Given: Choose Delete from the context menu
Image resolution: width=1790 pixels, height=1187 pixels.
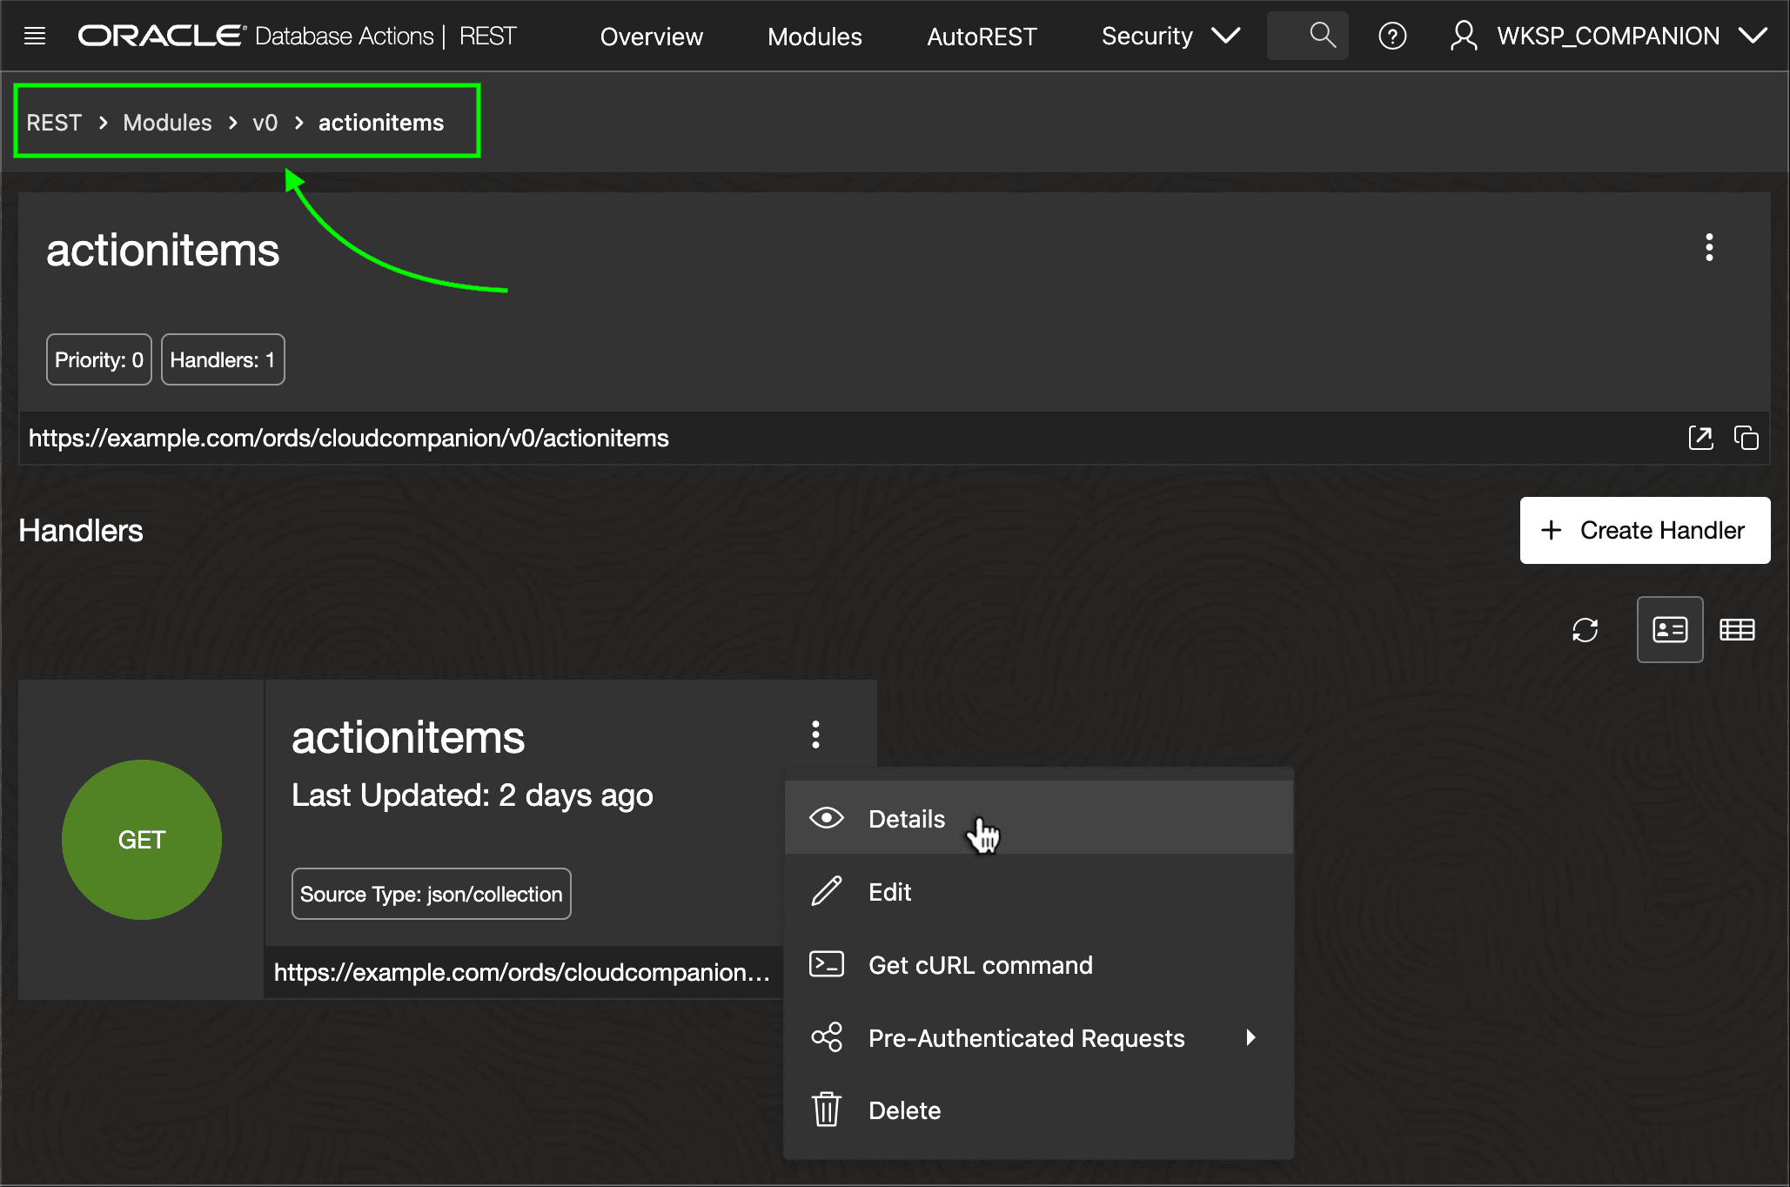Looking at the screenshot, I should (1038, 1110).
